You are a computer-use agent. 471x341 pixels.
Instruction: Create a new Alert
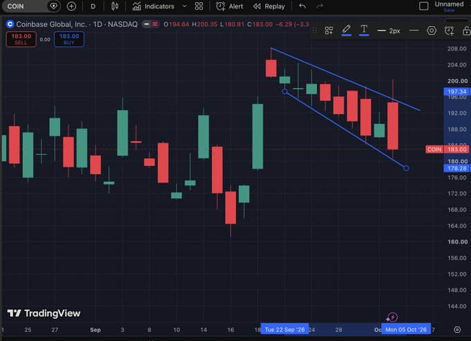229,6
